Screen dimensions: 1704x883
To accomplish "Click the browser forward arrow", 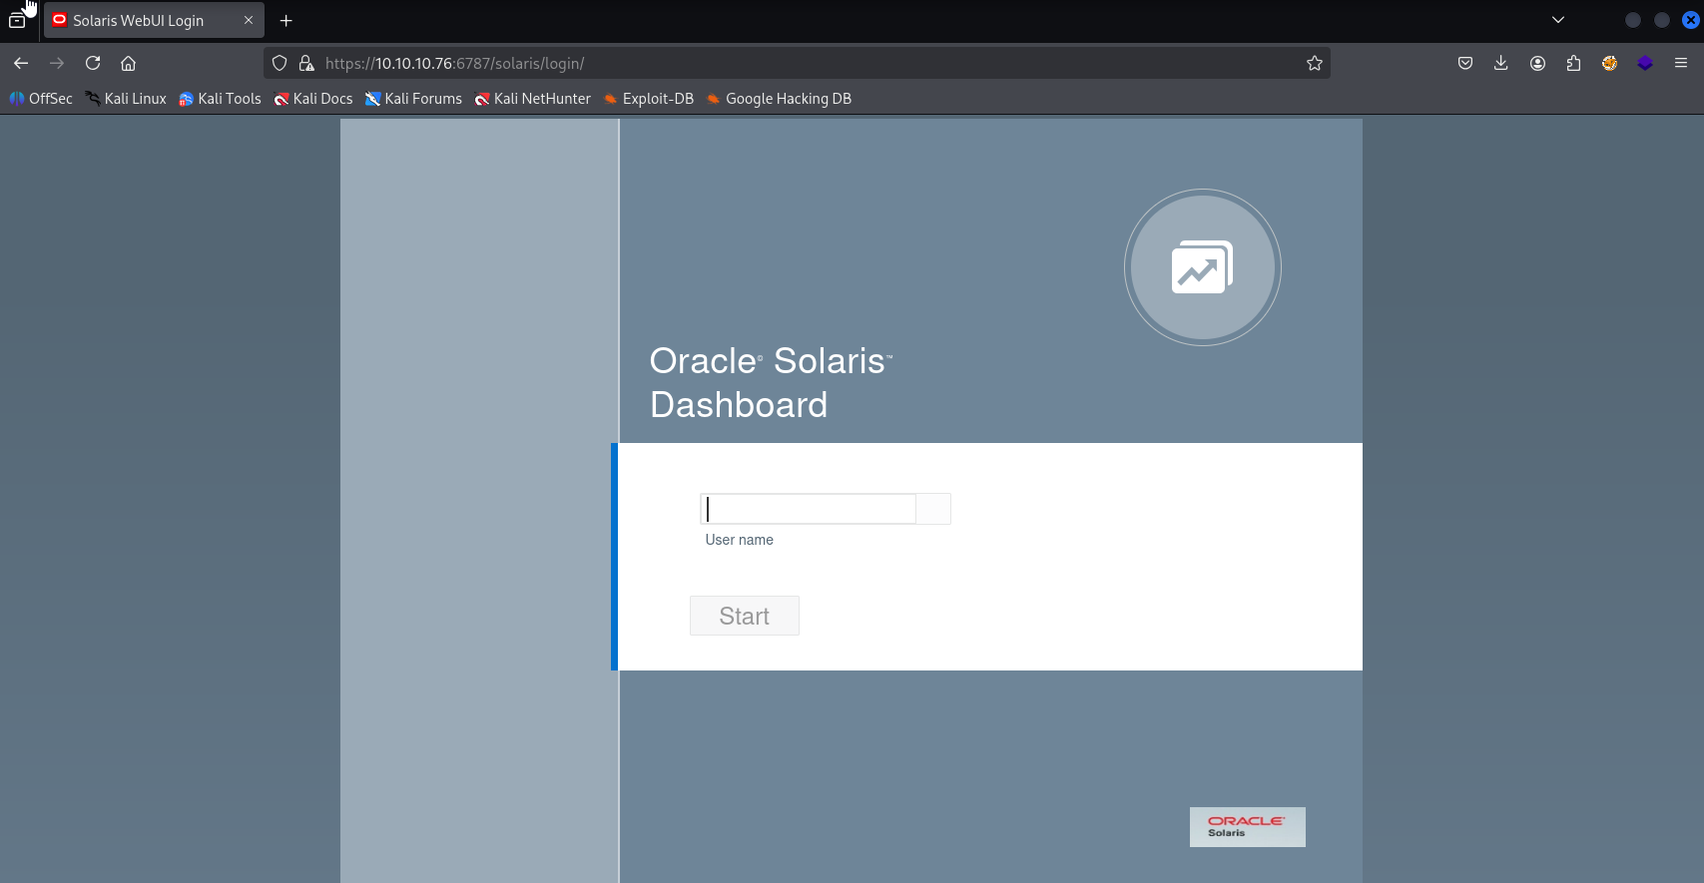I will [57, 63].
